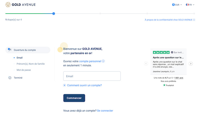Open the Se connecter link
Image resolution: width=200 pixels, height=118 pixels.
(105, 111)
